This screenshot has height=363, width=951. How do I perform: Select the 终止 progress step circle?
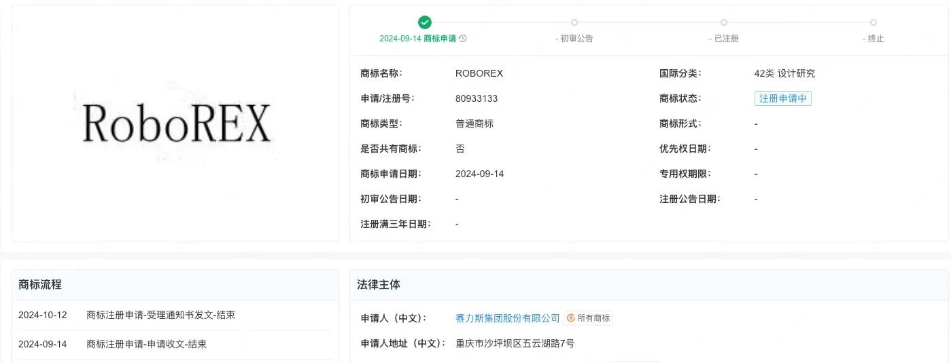click(874, 22)
